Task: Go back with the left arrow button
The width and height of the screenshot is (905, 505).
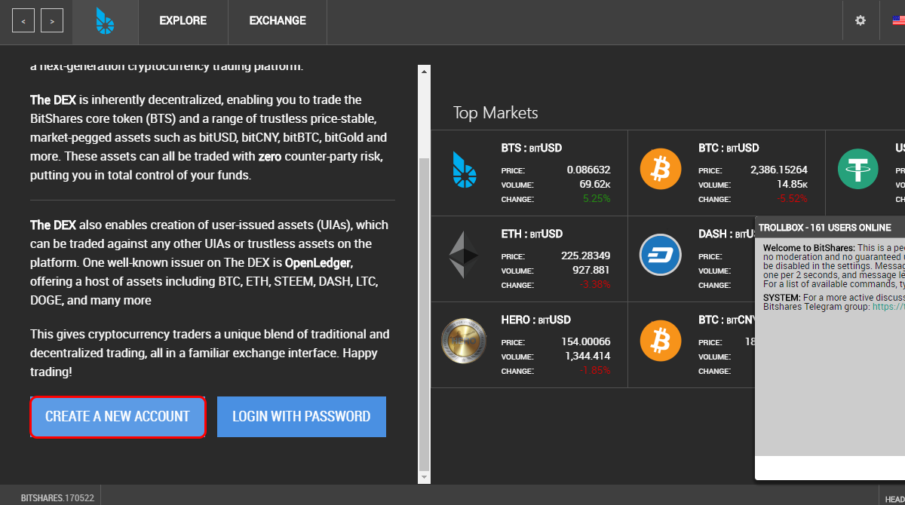Action: tap(23, 21)
